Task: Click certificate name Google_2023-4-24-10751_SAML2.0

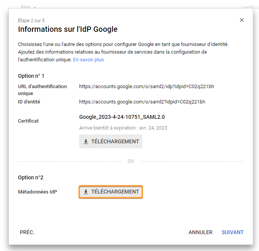Action: (x=122, y=117)
